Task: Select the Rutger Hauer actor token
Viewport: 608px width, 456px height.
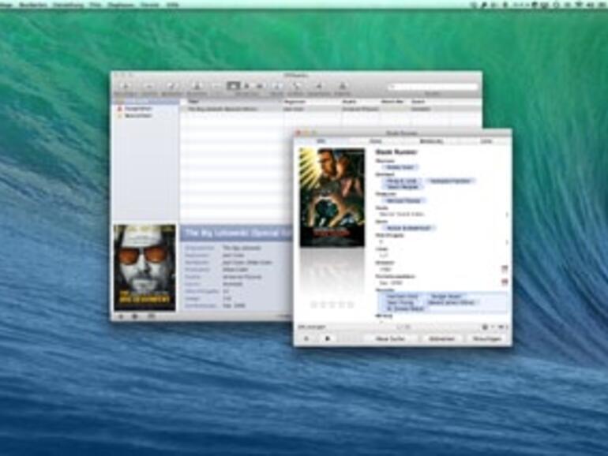Action: click(447, 296)
